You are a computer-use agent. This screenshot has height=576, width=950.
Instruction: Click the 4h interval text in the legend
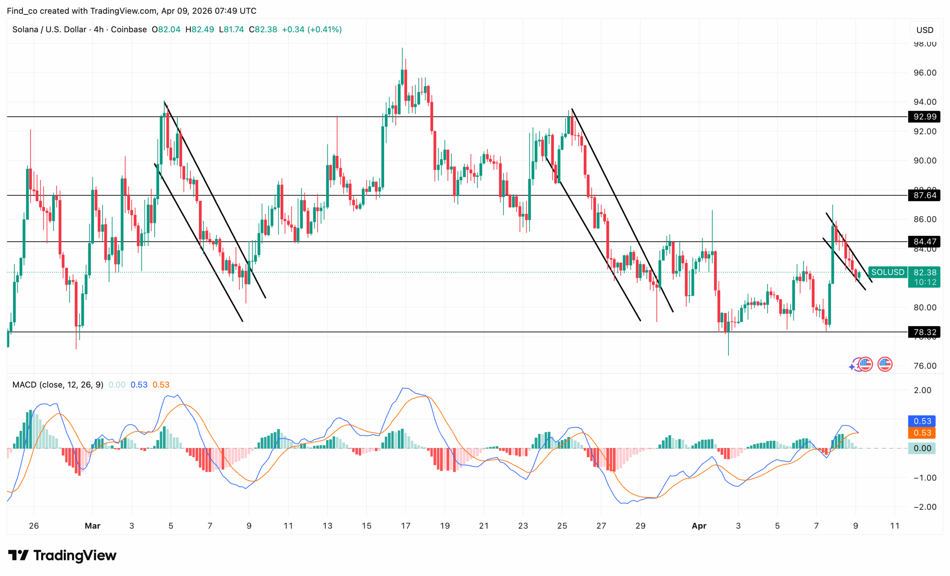(x=99, y=29)
